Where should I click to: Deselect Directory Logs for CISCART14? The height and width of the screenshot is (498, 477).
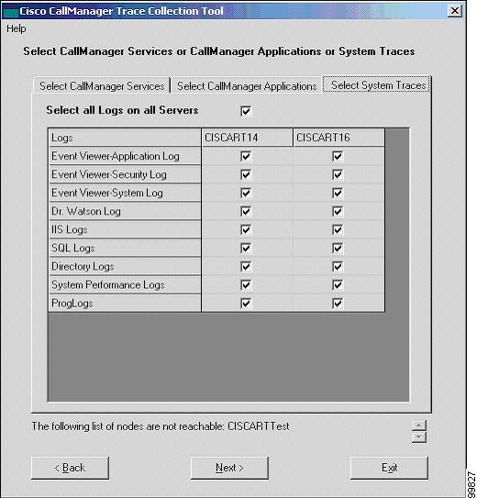click(246, 267)
